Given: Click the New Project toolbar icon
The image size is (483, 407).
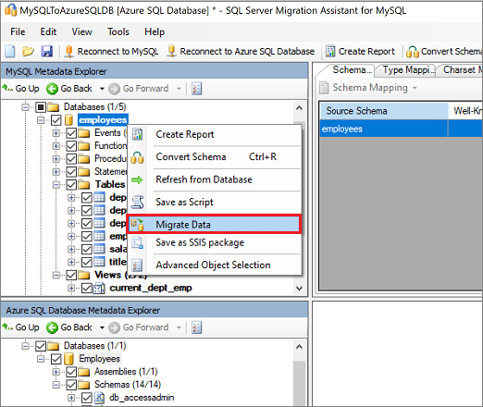Looking at the screenshot, I should 10,51.
